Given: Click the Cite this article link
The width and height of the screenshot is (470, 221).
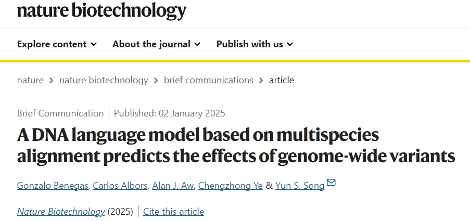Looking at the screenshot, I should point(173,212).
